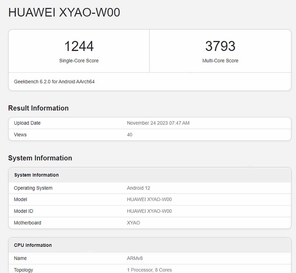This screenshot has width=296, height=273.
Task: Select the Android 12 value
Action: point(138,188)
